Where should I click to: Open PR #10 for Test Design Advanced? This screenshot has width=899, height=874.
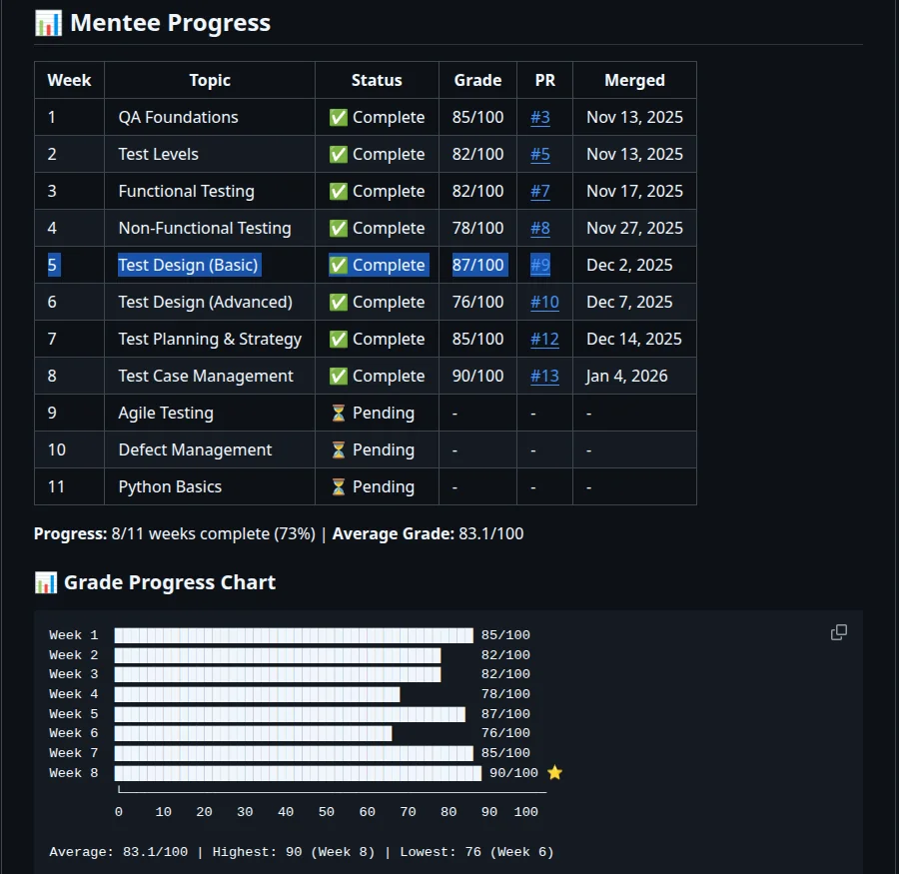pyautogui.click(x=544, y=302)
